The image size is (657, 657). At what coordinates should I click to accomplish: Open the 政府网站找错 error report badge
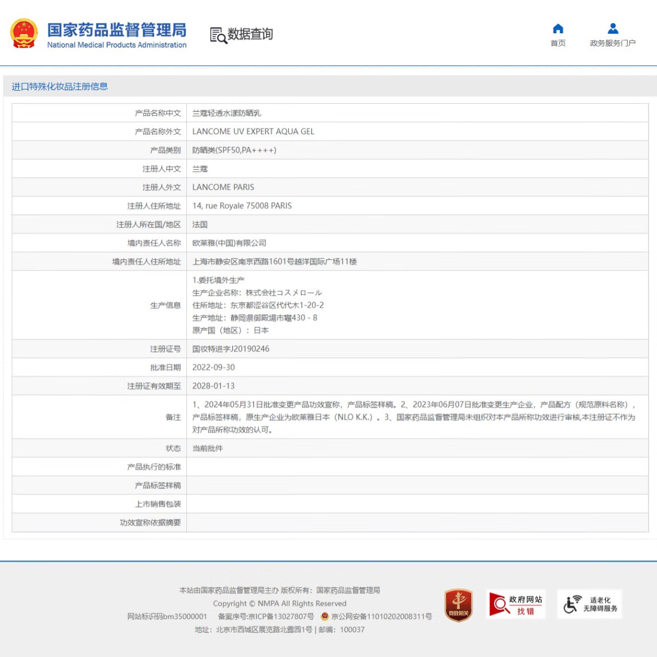point(515,604)
